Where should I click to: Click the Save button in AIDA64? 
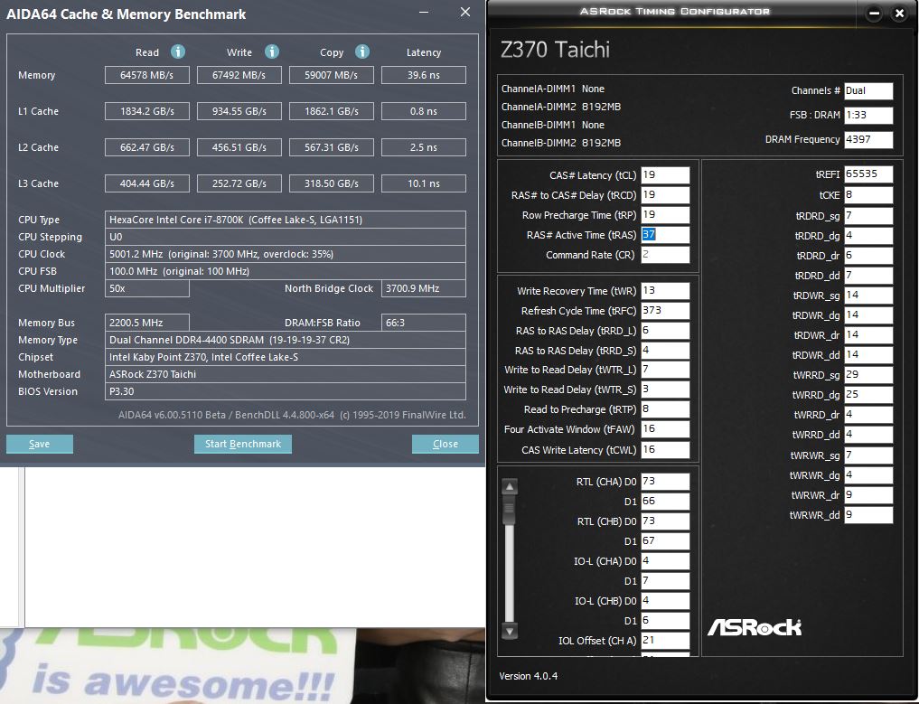(x=40, y=444)
